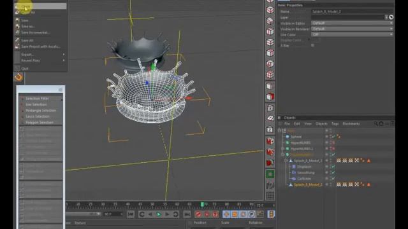408x229 pixels.
Task: Collapse the Splash_8_Model_2 parent tree node
Action: click(286, 160)
